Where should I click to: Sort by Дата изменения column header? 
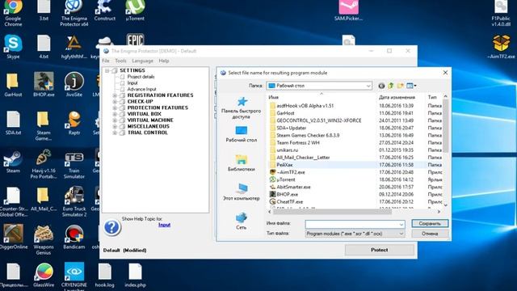[397, 97]
